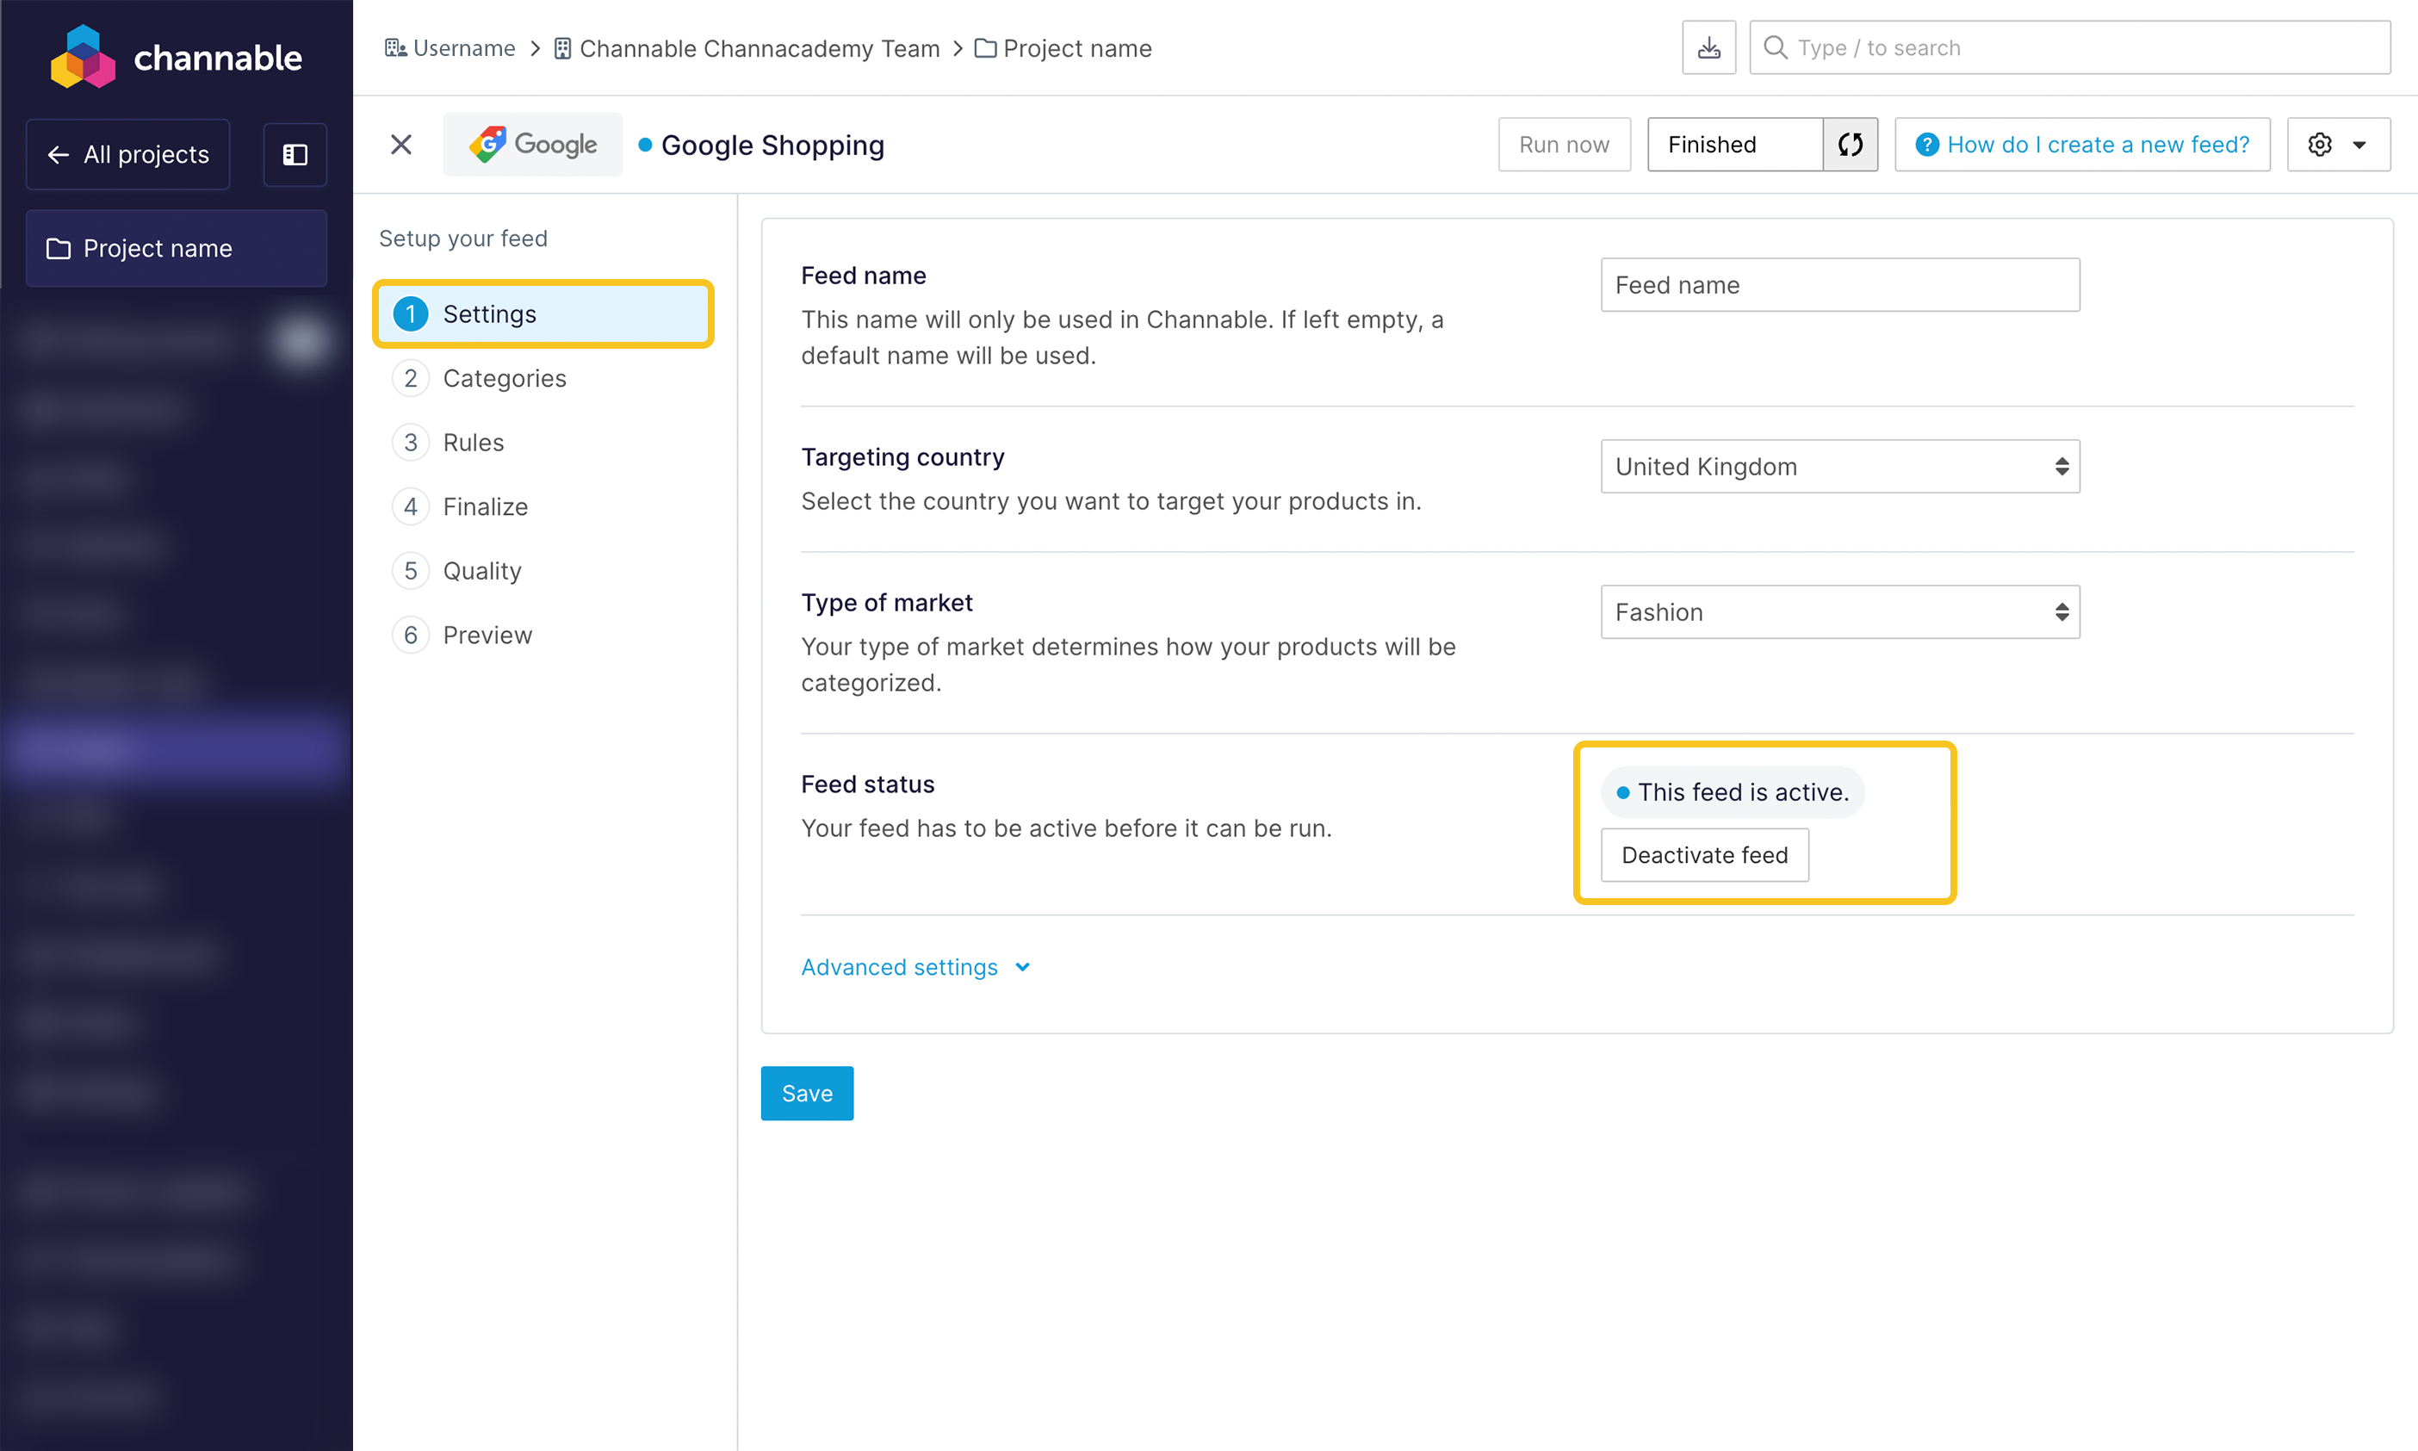Image resolution: width=2418 pixels, height=1451 pixels.
Task: Click the download icon beside search
Action: click(x=1708, y=48)
